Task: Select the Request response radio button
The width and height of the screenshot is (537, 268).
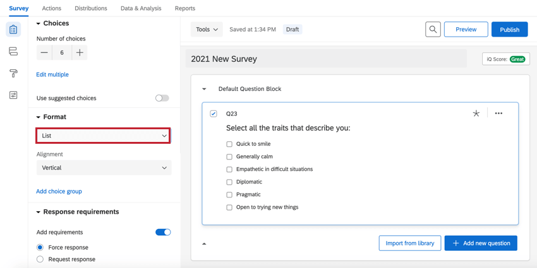Action: click(x=40, y=259)
